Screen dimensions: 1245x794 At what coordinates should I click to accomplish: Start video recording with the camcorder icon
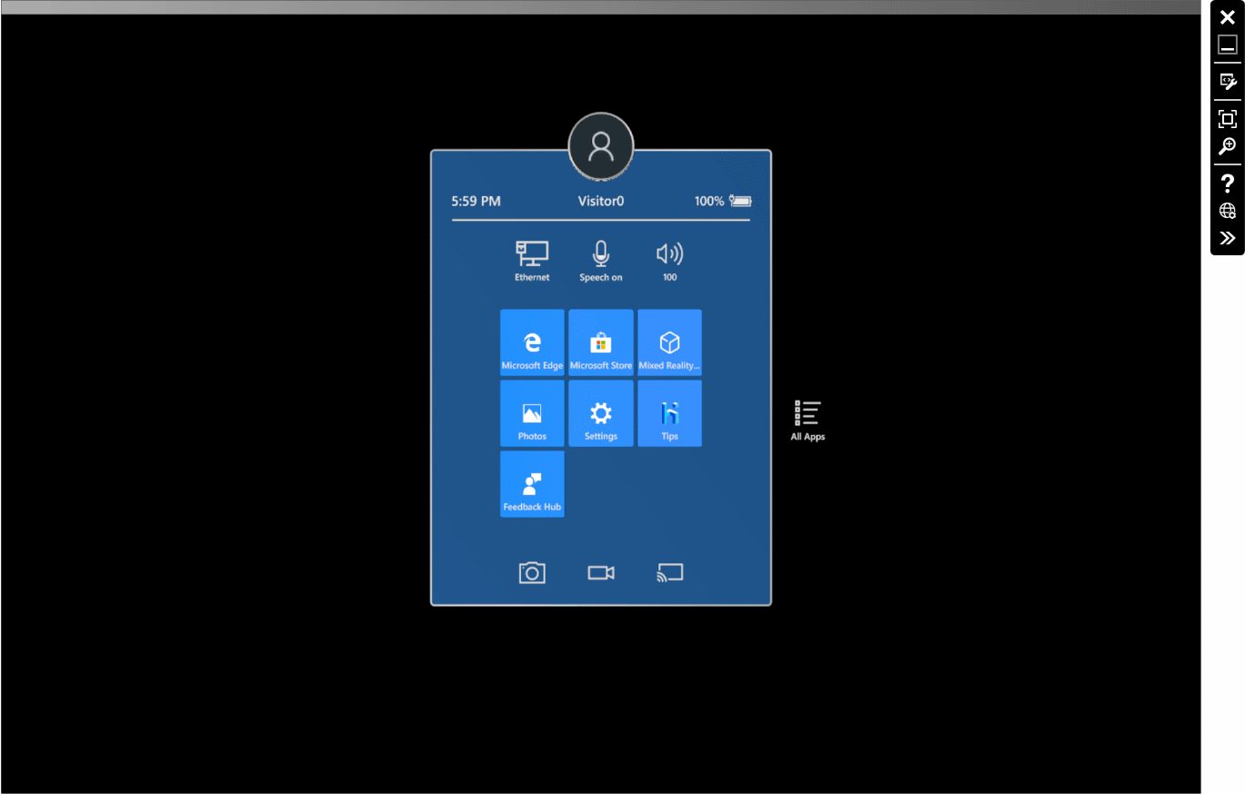(600, 572)
